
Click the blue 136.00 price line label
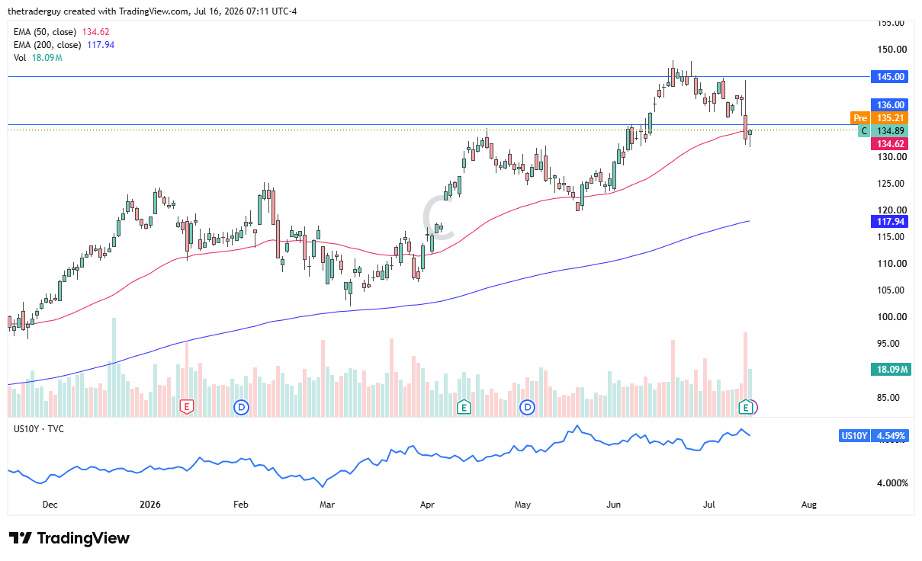point(888,104)
